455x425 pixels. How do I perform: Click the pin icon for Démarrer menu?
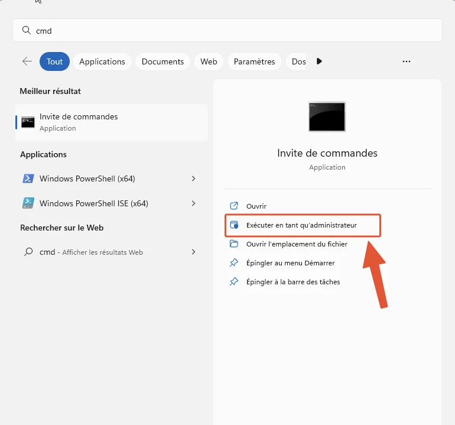click(234, 262)
